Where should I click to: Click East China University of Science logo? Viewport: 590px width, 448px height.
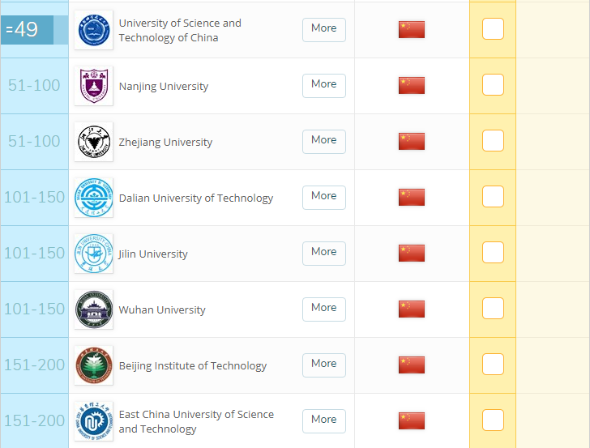[x=93, y=421]
